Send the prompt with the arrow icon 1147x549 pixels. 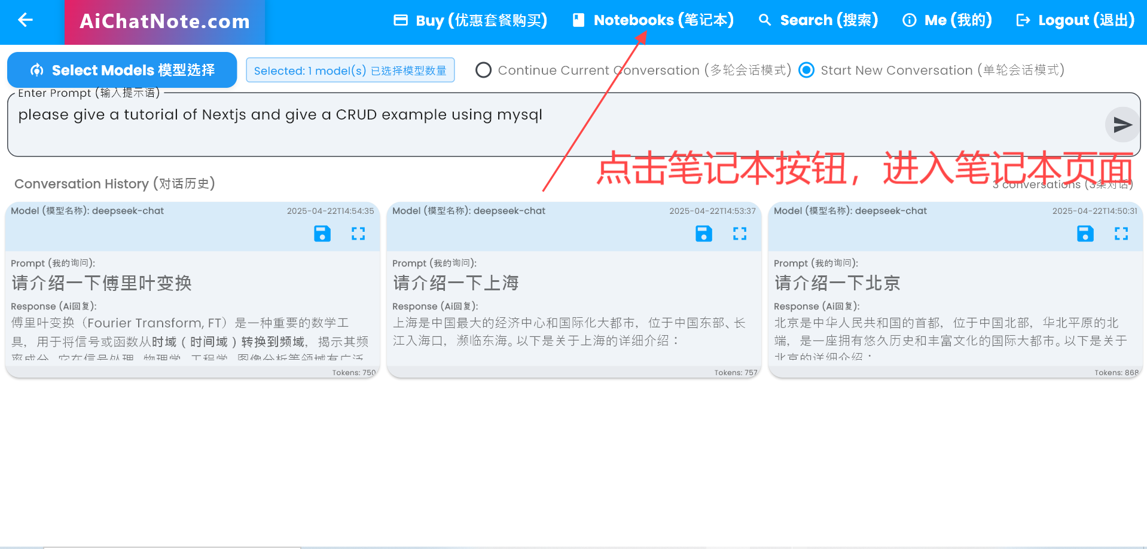[x=1122, y=124]
